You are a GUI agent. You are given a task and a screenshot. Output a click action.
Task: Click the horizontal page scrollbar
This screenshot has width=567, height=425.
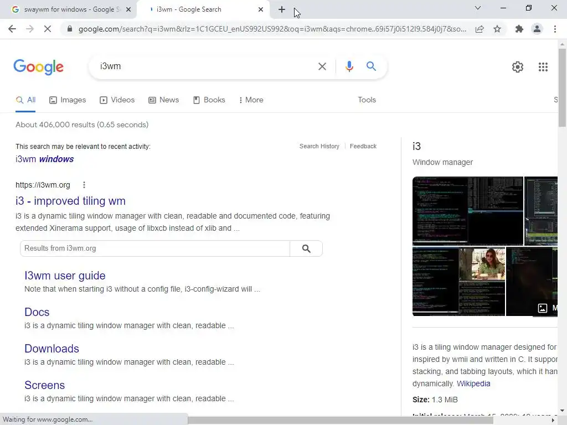[340, 421]
